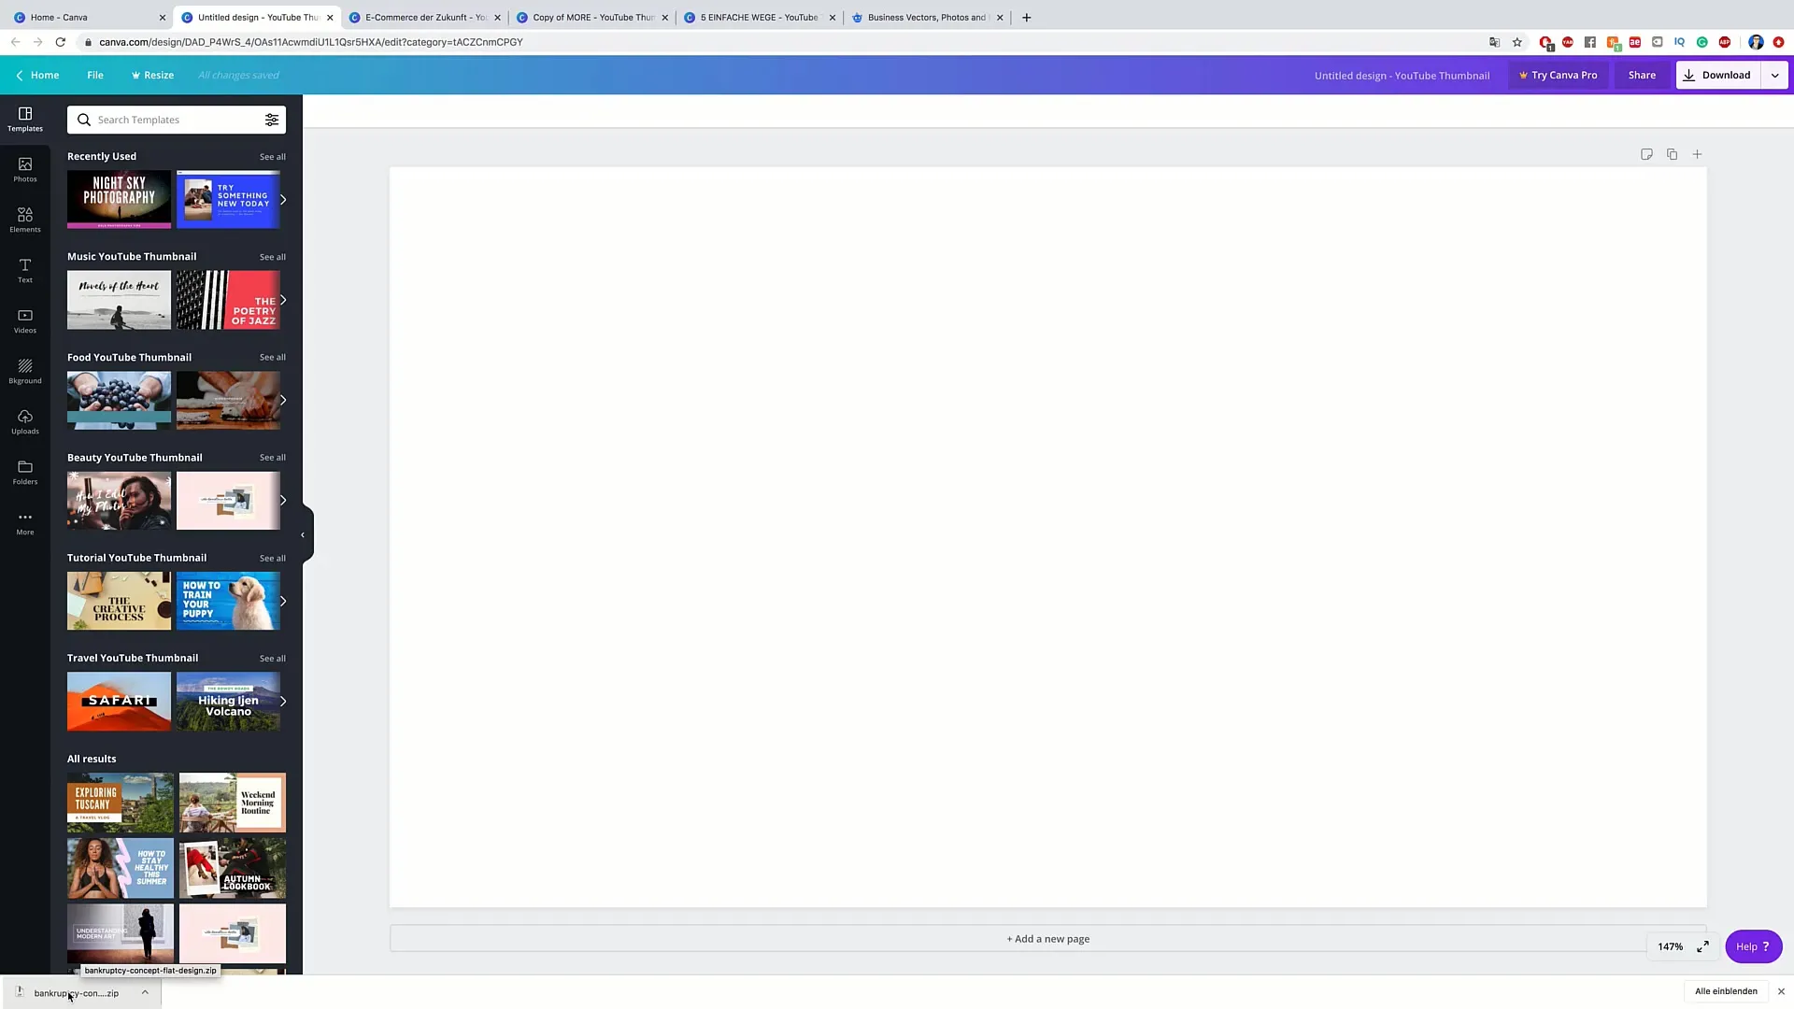This screenshot has height=1009, width=1794.
Task: Click the Try Canva Pro button
Action: (1558, 74)
